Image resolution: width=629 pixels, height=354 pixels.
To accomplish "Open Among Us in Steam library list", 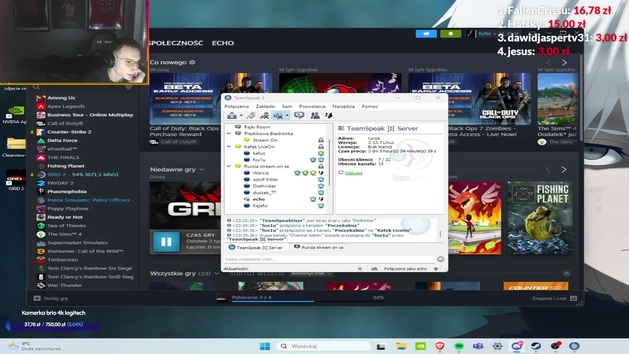I will (61, 98).
